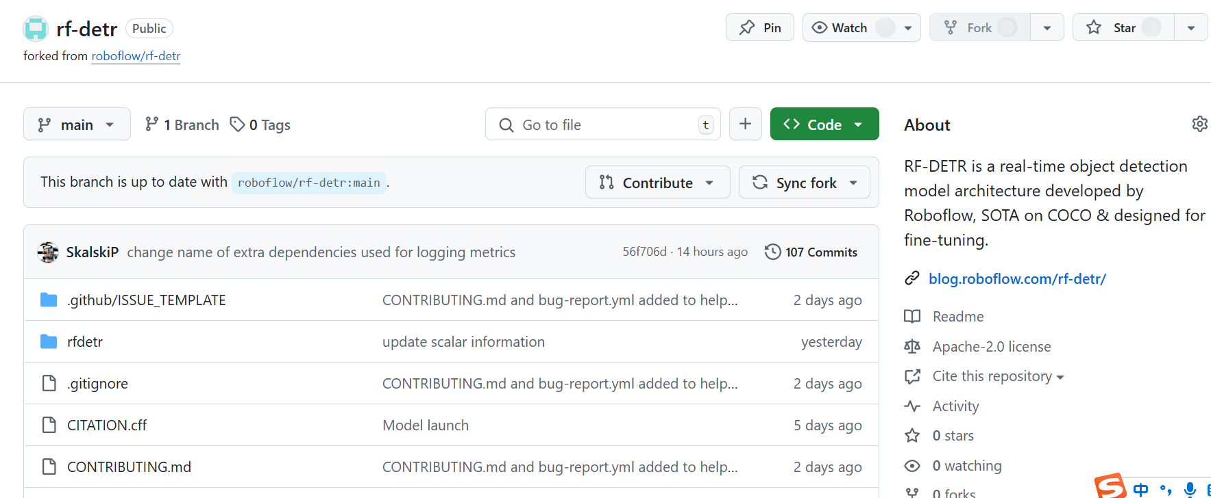Open the SkalskiP author link
Screen dimensions: 1211x498
93,252
